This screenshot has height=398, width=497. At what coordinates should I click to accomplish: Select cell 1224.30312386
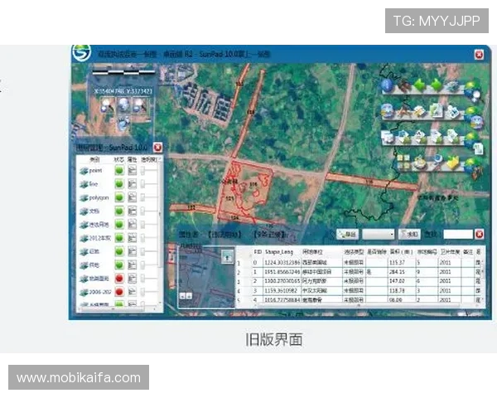(x=282, y=263)
